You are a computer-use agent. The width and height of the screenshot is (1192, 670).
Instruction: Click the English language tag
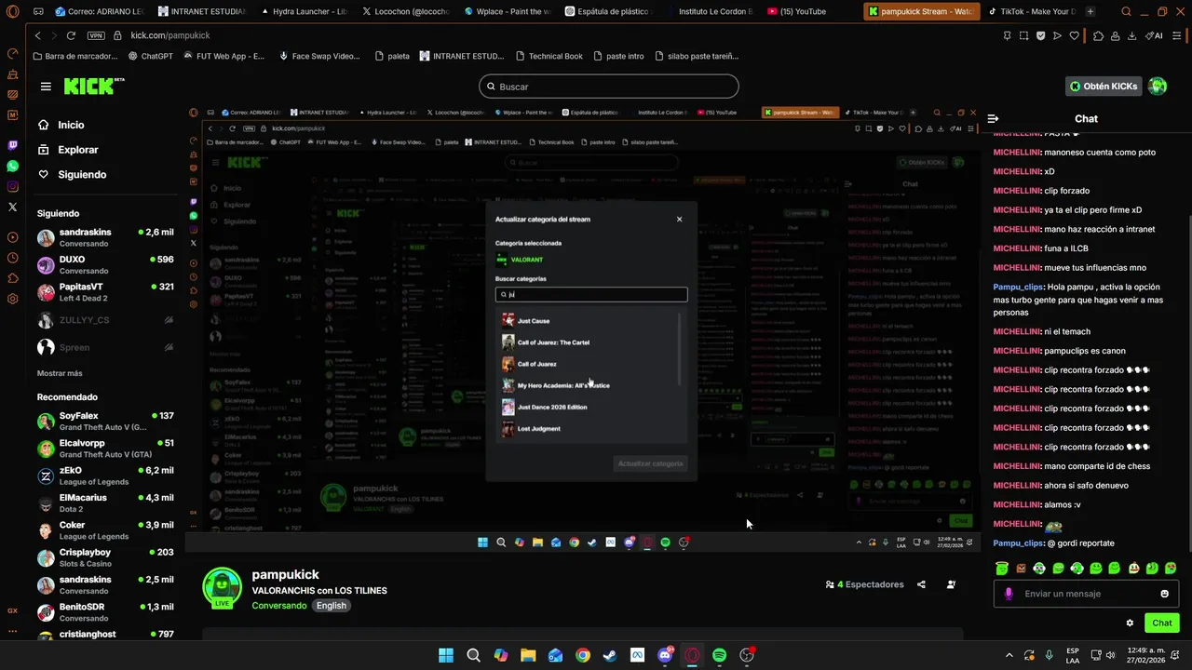click(331, 606)
